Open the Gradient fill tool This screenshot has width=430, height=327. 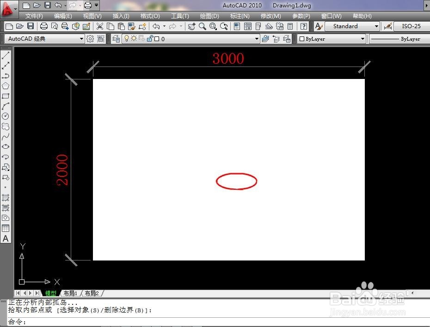click(x=6, y=207)
